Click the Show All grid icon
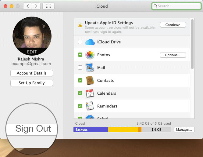 [x=48, y=6]
